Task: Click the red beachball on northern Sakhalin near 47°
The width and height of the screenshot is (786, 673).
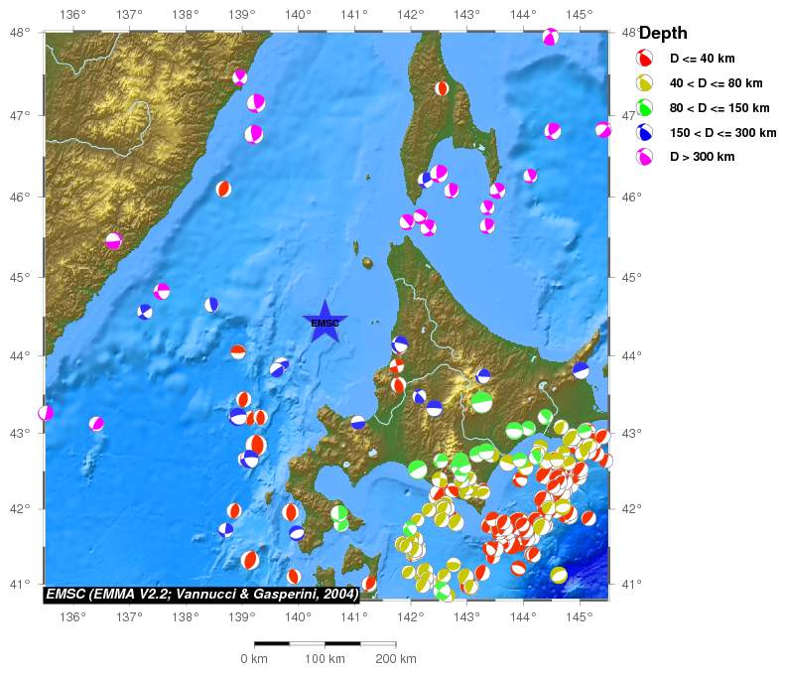Action: click(x=442, y=88)
